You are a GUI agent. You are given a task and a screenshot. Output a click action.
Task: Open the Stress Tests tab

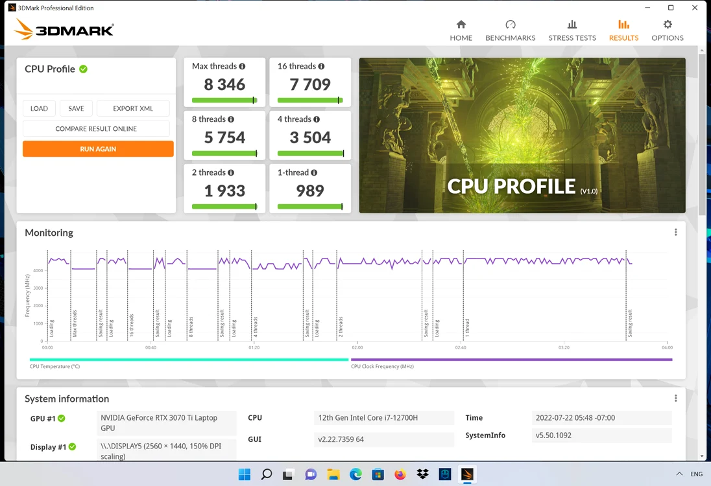(572, 30)
